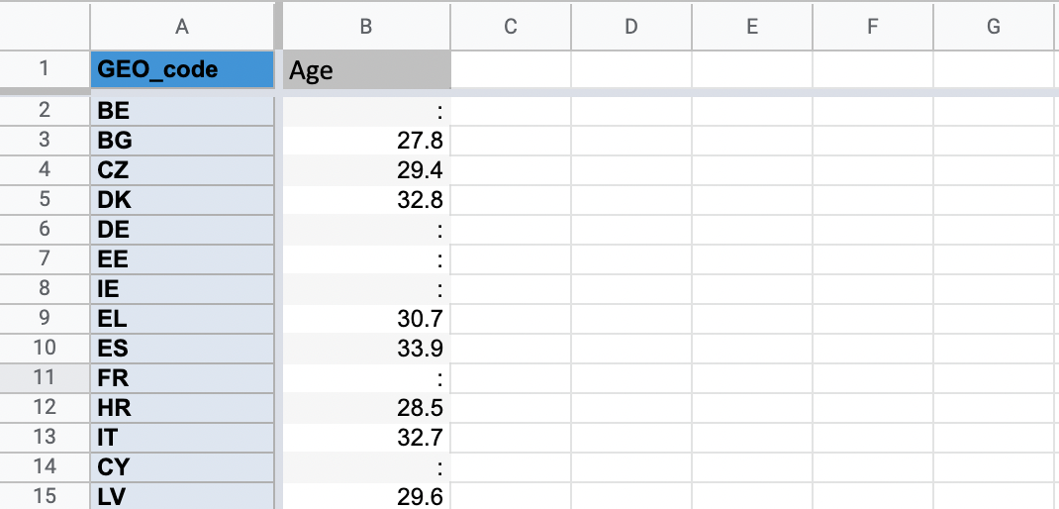The width and height of the screenshot is (1059, 509).
Task: Select the age value 29.6
Action: (x=366, y=495)
